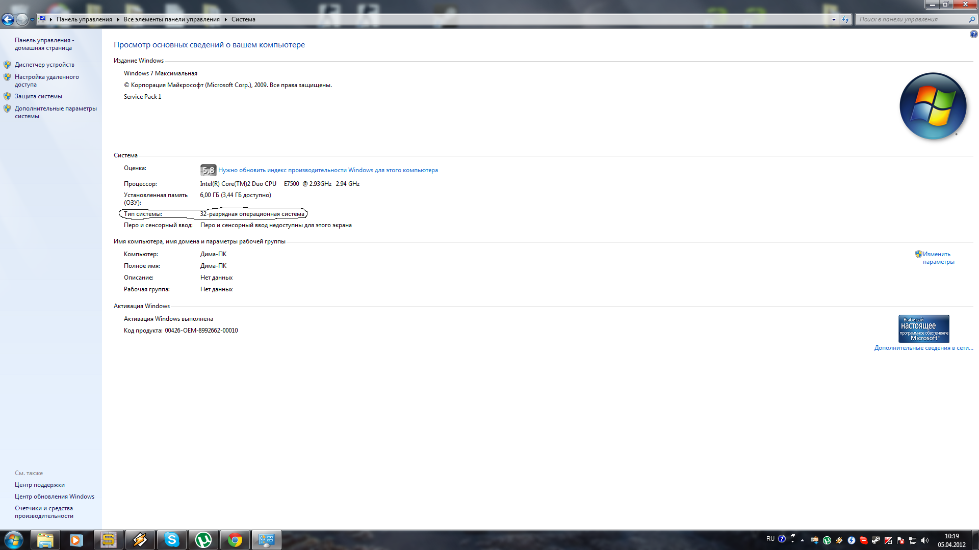Open Центр обновления Windows link
Screen dimensions: 979x550
point(55,497)
